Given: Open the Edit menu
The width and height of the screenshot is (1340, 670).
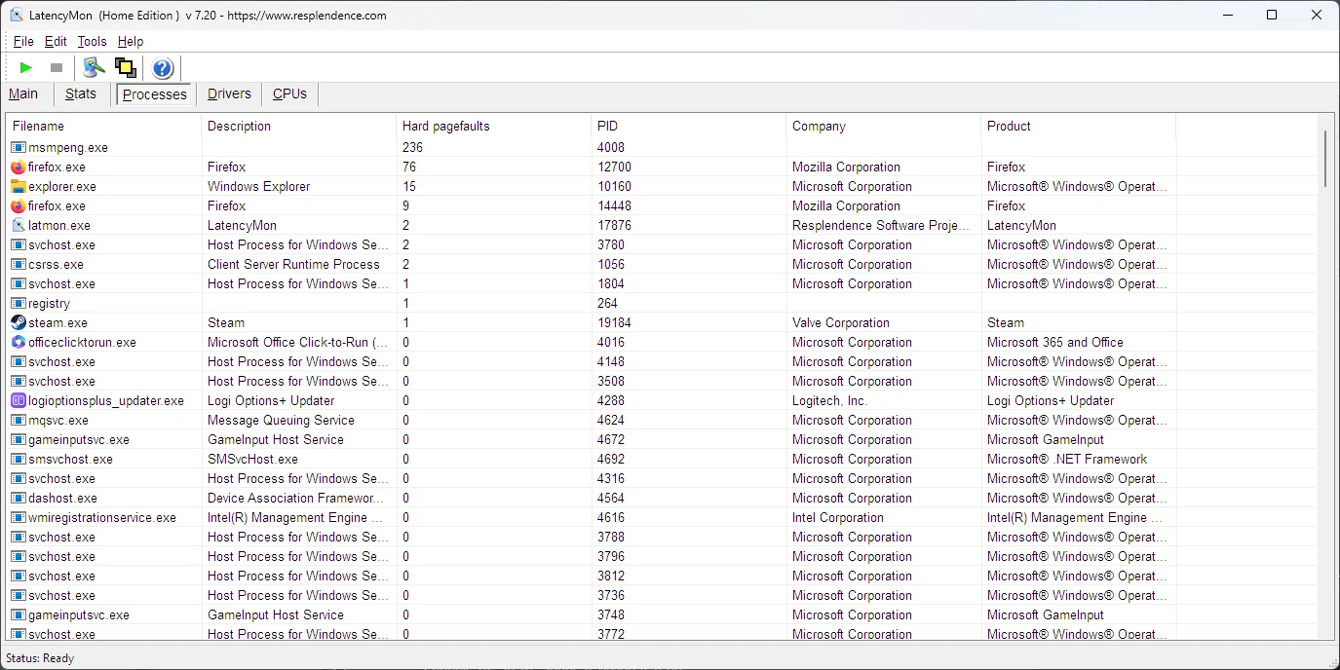Looking at the screenshot, I should 56,42.
